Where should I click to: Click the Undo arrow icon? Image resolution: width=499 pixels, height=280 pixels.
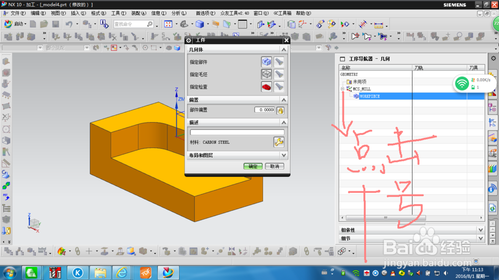tap(69, 24)
